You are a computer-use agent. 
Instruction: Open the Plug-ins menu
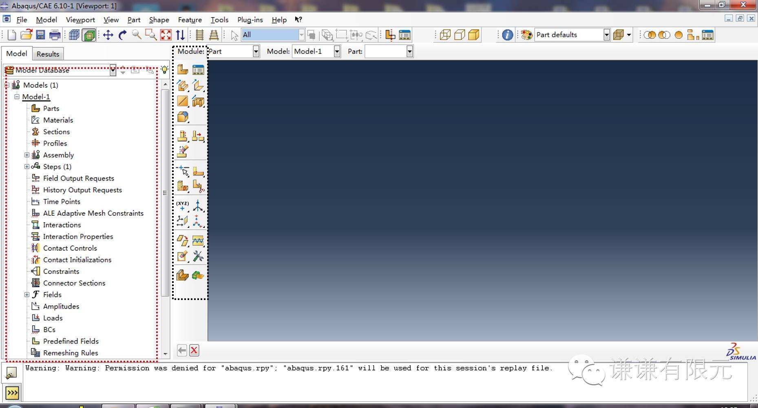(250, 20)
